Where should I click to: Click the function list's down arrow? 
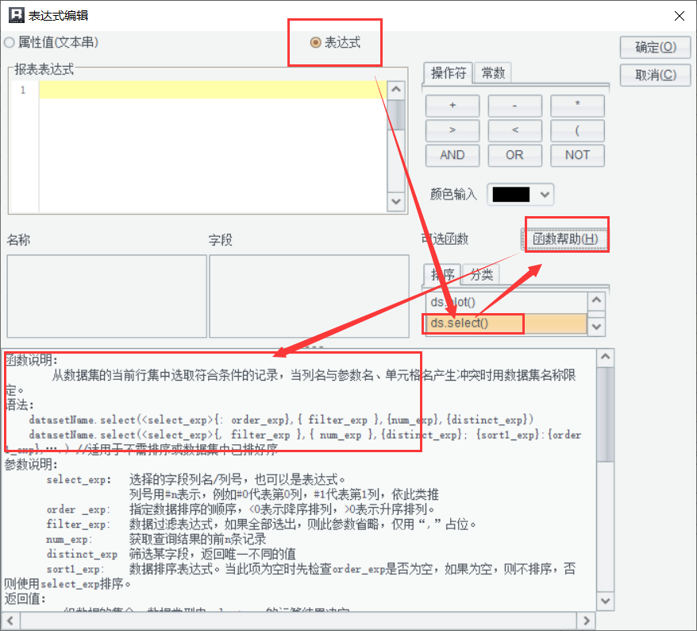(x=596, y=327)
